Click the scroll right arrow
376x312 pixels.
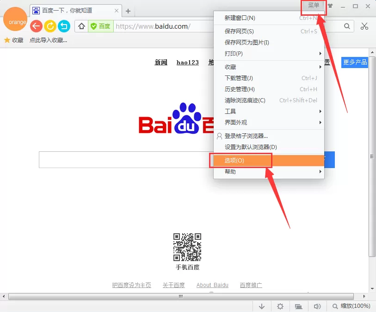364,296
